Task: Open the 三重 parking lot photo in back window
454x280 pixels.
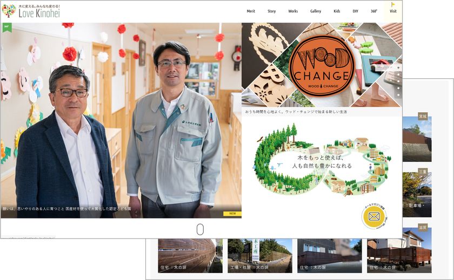Action: click(417, 194)
